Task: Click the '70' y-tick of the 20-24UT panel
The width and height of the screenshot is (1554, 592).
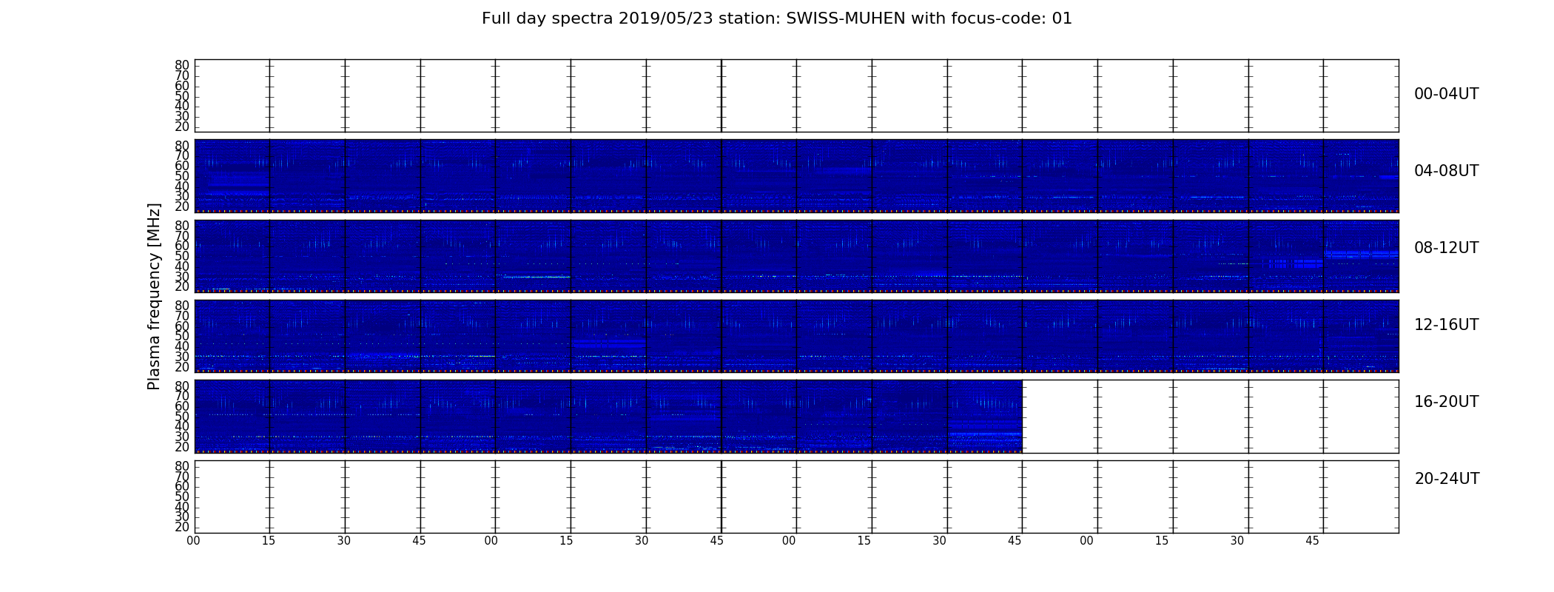Action: coord(182,476)
